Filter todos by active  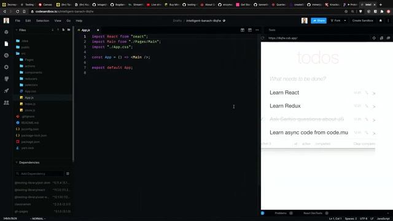pyautogui.click(x=306, y=144)
